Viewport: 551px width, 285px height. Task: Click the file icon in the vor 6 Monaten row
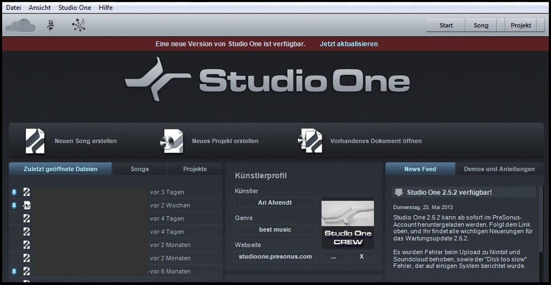26,271
